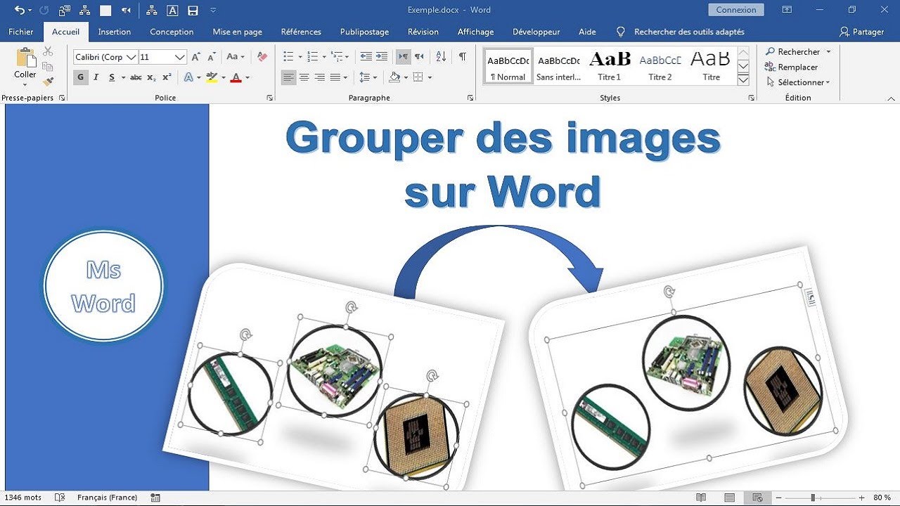900x506 pixels.
Task: Click the ribbon display options icon
Action: (x=787, y=10)
